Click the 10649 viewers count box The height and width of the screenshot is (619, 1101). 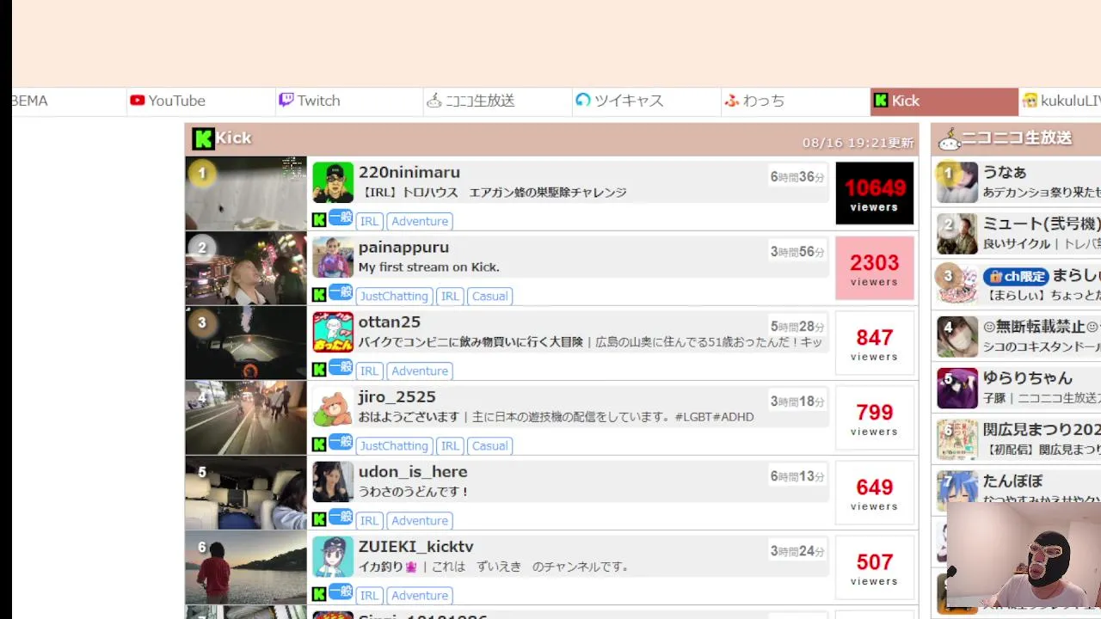click(875, 193)
